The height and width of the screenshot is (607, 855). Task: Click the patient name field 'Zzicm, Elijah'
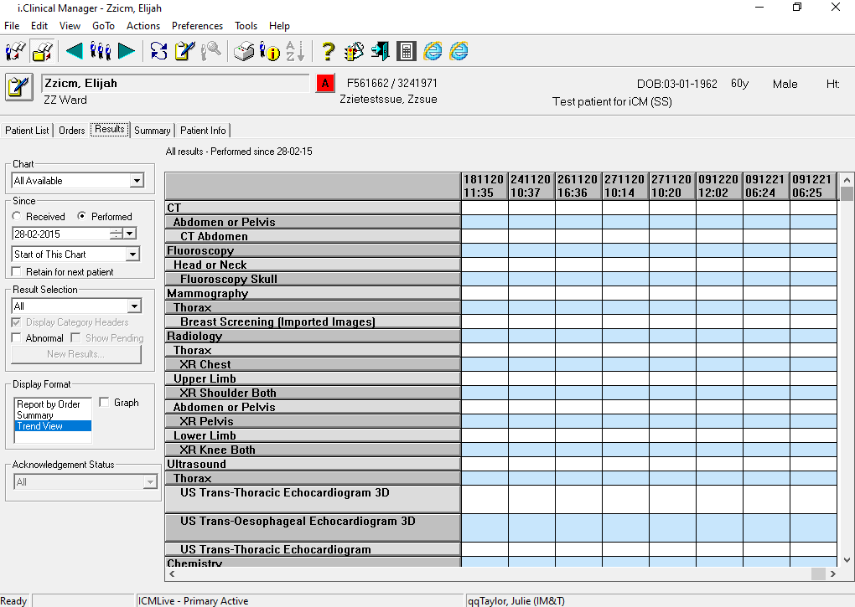[175, 83]
